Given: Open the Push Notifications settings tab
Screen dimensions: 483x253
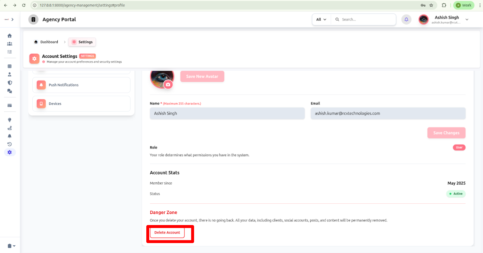Looking at the screenshot, I should [x=81, y=85].
